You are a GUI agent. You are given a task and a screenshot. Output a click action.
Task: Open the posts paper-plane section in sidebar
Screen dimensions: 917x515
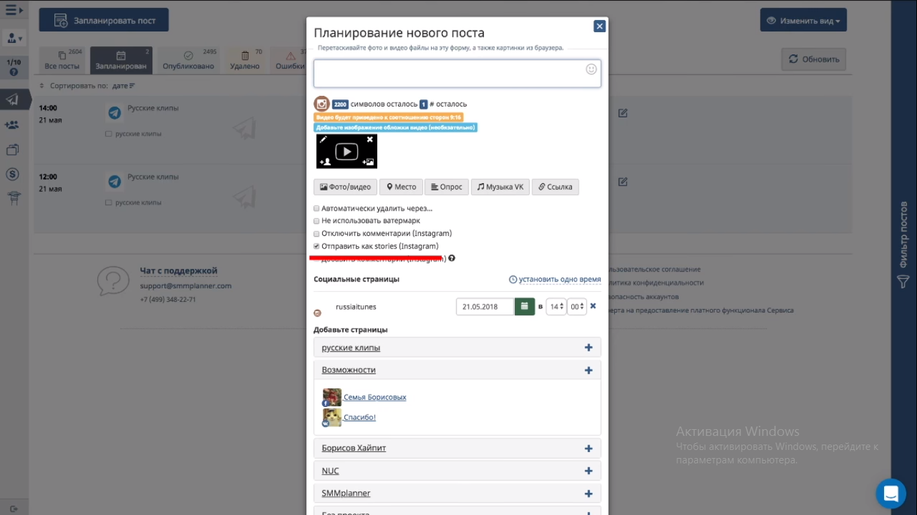click(x=13, y=100)
